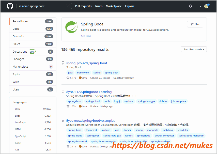Select Users results in the sidebar
The width and height of the screenshot is (217, 154).
tap(33, 89)
